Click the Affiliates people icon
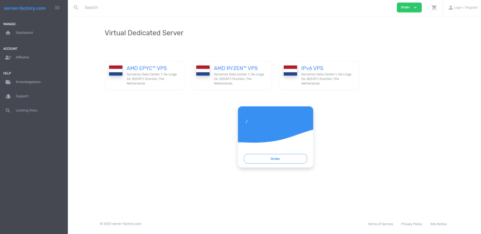 (x=8, y=57)
